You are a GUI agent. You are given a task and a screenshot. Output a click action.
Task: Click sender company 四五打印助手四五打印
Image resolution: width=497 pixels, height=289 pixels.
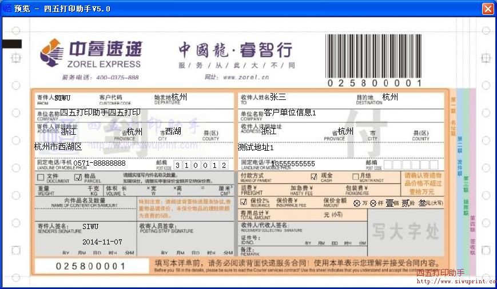point(100,113)
